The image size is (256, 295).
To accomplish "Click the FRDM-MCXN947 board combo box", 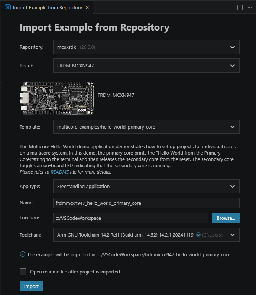I will [146, 66].
